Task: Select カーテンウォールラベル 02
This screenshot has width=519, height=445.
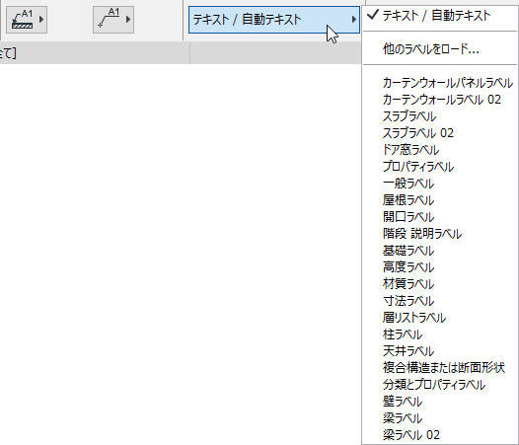Action: coord(439,100)
